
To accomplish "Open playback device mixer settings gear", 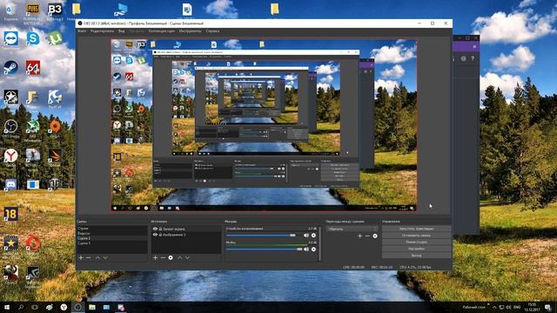I will point(313,236).
